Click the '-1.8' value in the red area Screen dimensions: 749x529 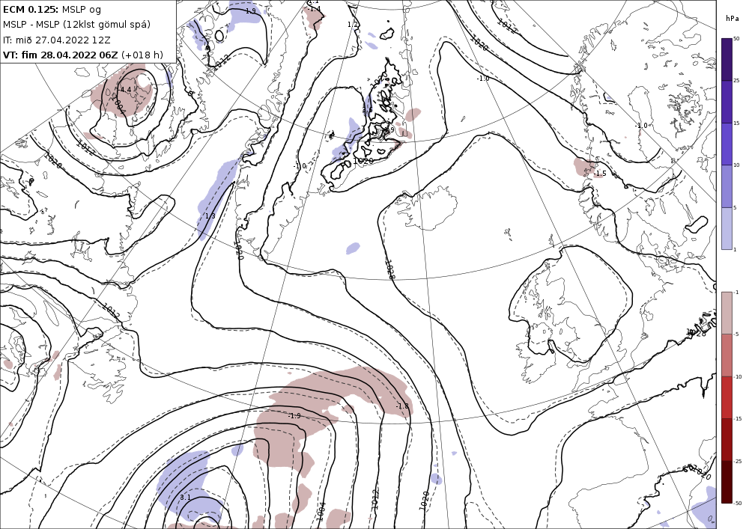pos(402,406)
